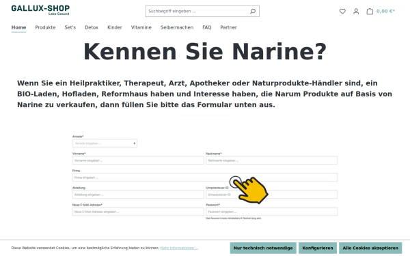This screenshot has width=410, height=256.
Task: Click the registration form preview image
Action: [205, 177]
